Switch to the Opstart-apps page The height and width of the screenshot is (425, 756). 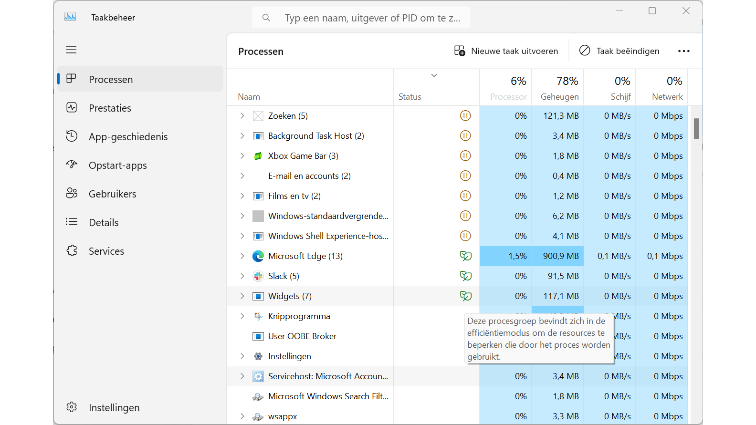pyautogui.click(x=117, y=166)
